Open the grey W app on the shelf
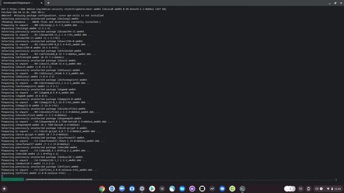Viewport: 344px width, 193px height. click(162, 189)
